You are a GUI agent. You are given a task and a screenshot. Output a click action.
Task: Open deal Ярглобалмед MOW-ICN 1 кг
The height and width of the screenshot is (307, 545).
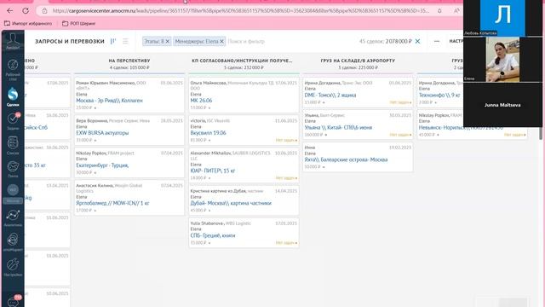(x=112, y=203)
